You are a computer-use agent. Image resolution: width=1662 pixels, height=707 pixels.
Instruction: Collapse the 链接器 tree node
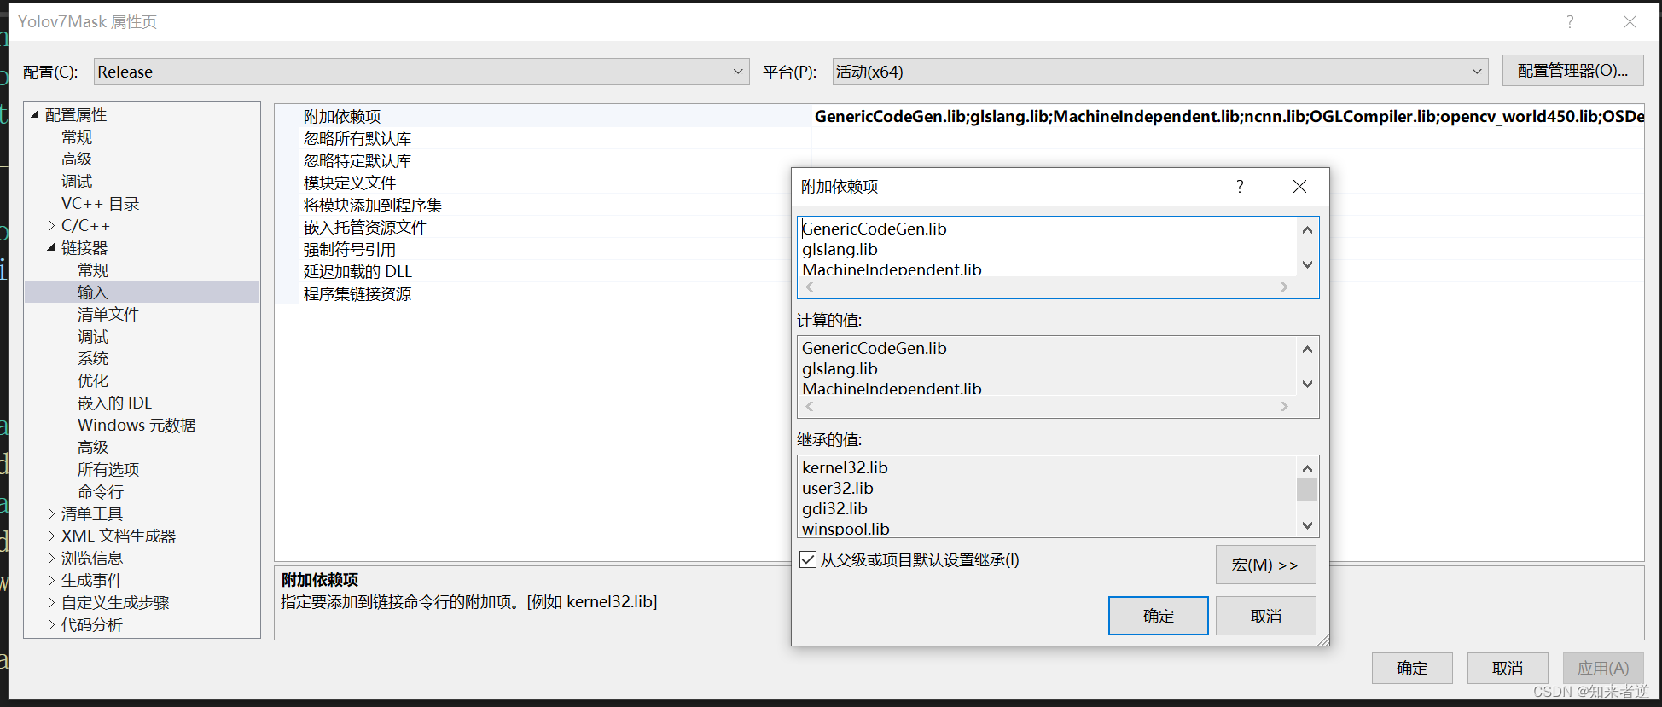coord(51,247)
